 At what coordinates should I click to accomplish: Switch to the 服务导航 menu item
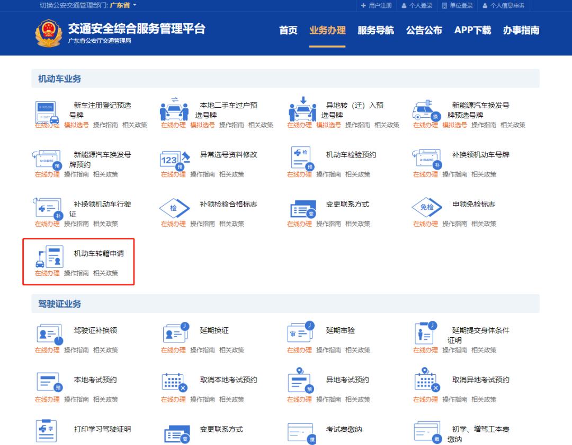pyautogui.click(x=376, y=31)
